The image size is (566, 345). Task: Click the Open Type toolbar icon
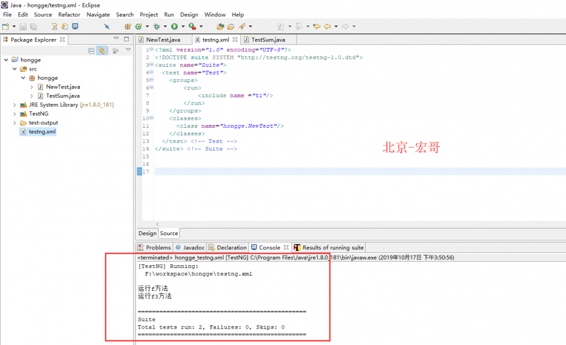220,27
